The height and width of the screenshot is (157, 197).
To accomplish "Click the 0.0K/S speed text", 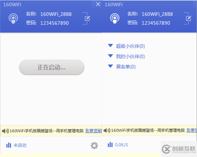I will [121, 145].
